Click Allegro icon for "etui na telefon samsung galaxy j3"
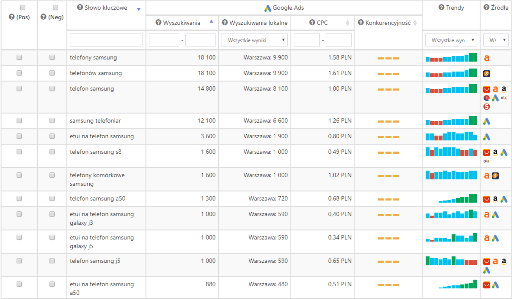The width and height of the screenshot is (512, 299). click(x=487, y=215)
